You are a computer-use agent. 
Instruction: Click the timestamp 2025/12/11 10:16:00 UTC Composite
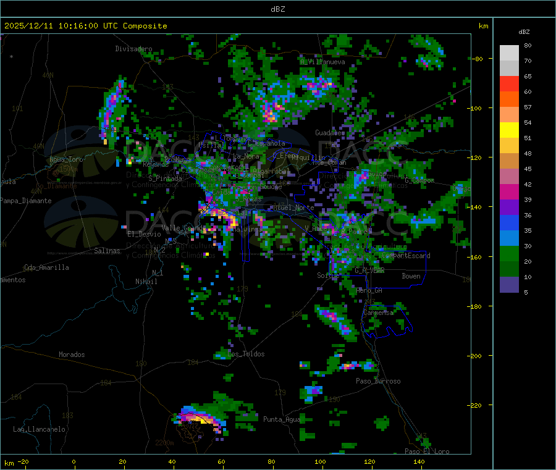point(85,26)
